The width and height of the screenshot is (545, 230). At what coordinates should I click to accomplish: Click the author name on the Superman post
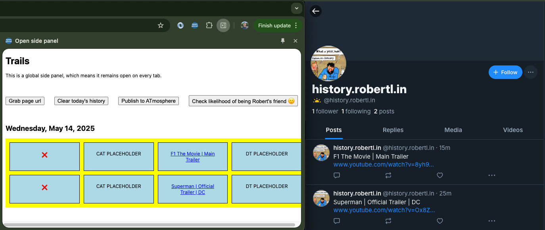357,194
